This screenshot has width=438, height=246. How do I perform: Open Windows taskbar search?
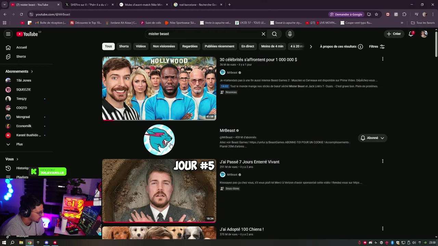pos(13,243)
